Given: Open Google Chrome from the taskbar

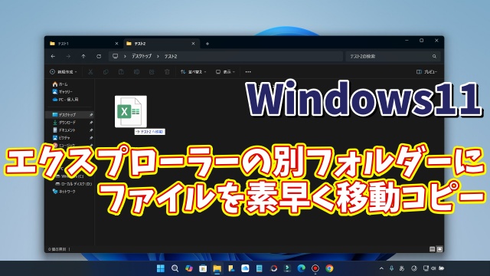Looking at the screenshot, I should click(x=329, y=268).
